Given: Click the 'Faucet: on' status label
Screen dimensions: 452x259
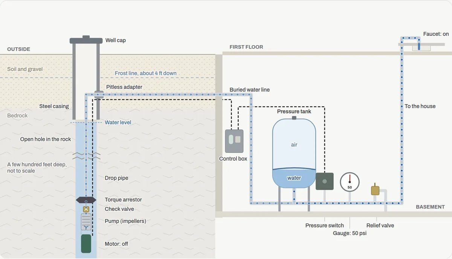Looking at the screenshot, I should (436, 34).
